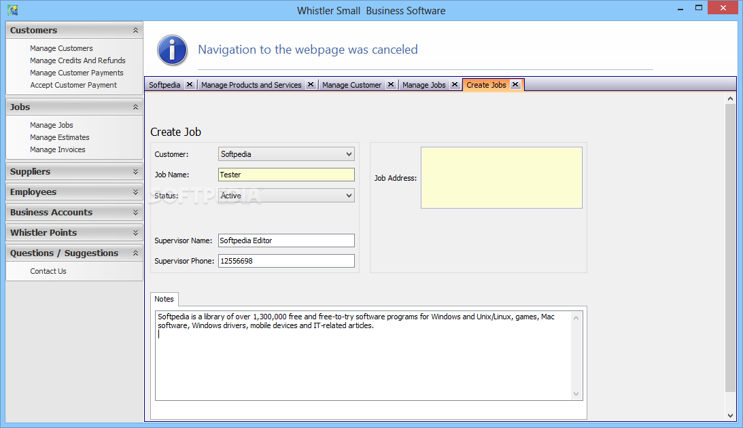743x428 pixels.
Task: Open Manage Customers link
Action: (x=61, y=48)
